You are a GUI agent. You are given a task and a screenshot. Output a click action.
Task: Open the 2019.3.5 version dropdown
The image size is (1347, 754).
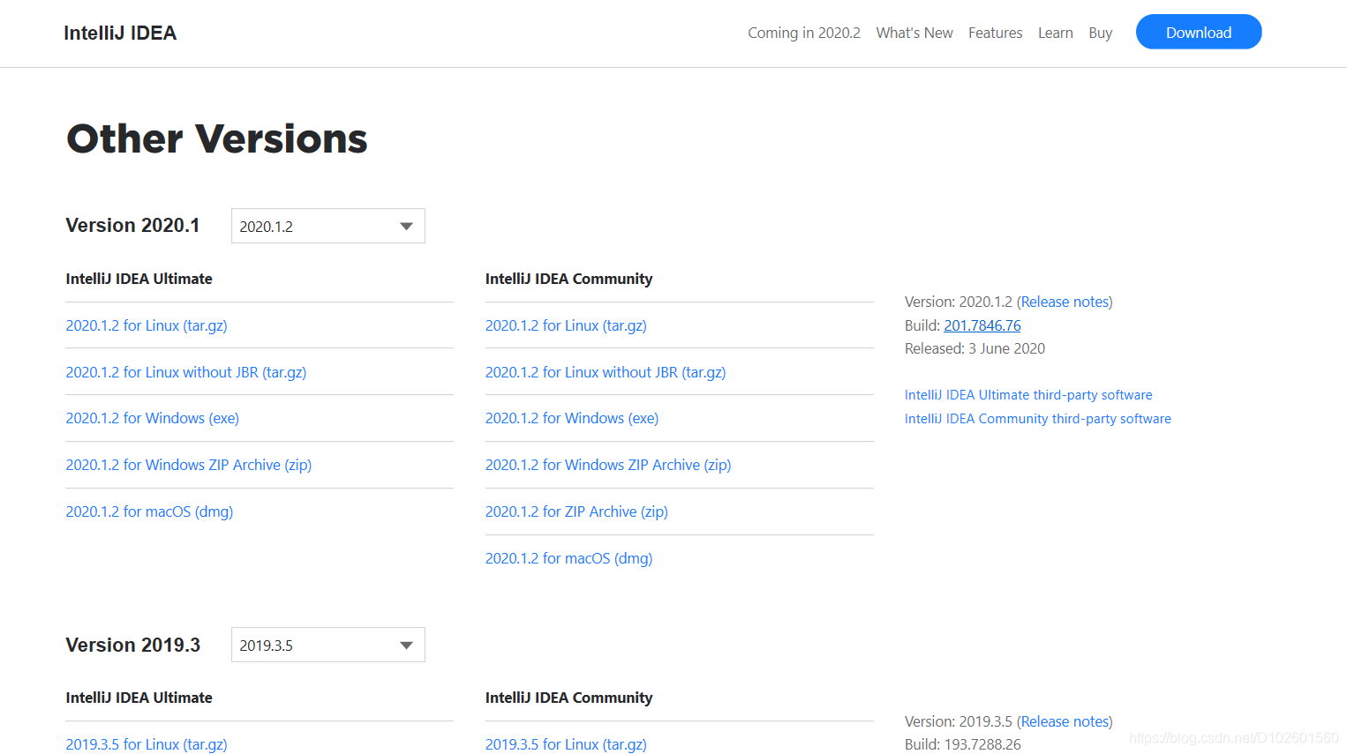[328, 645]
